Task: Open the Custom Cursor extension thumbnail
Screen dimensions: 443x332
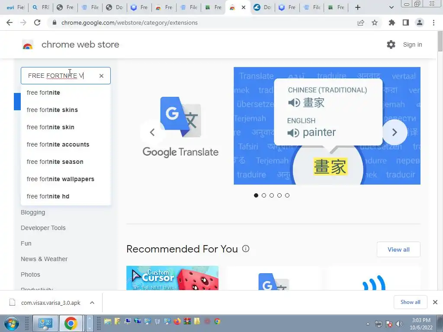Action: 172,278
